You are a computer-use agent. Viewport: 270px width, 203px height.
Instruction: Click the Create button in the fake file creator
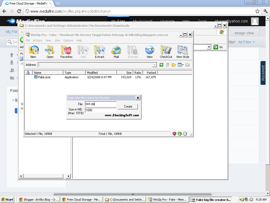[x=128, y=107]
